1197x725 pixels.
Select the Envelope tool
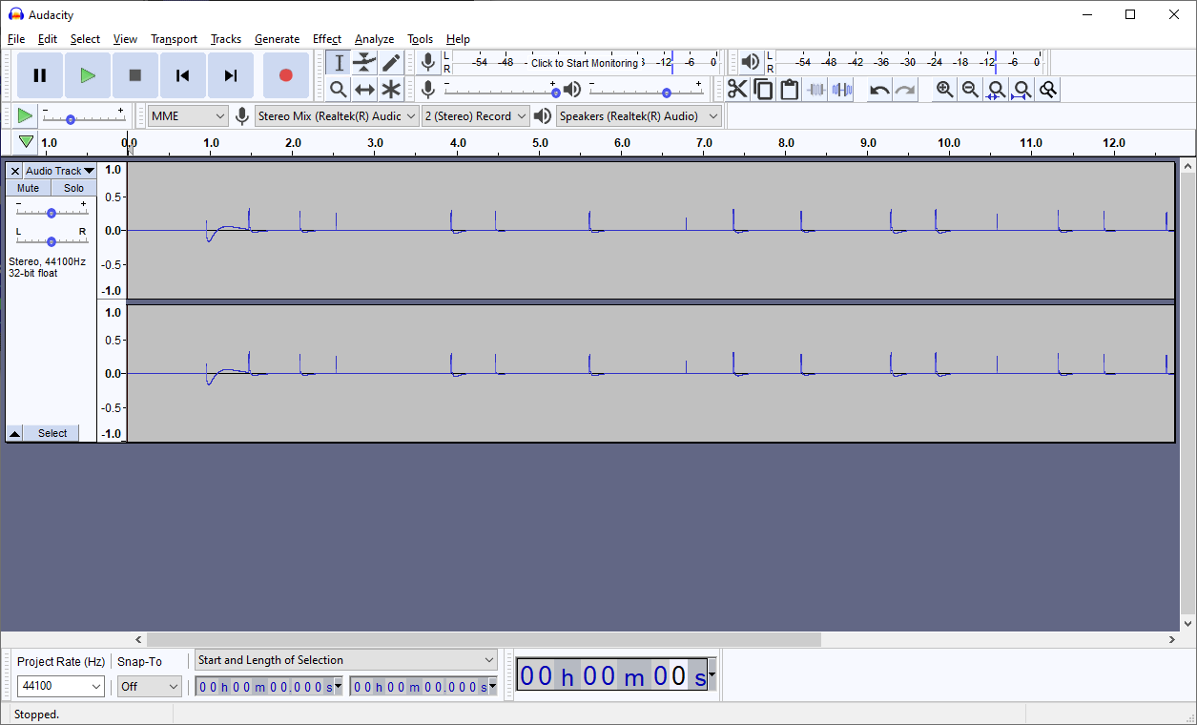click(x=364, y=62)
